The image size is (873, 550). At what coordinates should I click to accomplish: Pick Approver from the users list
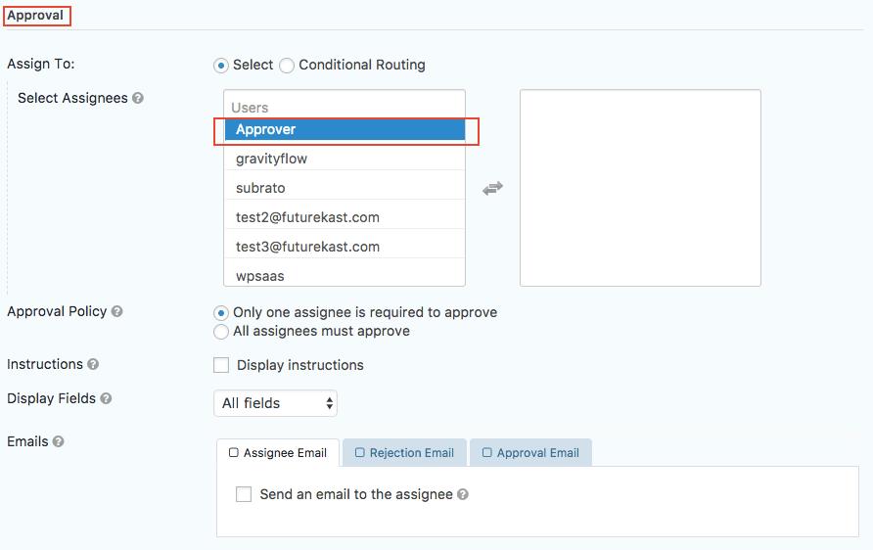(344, 130)
